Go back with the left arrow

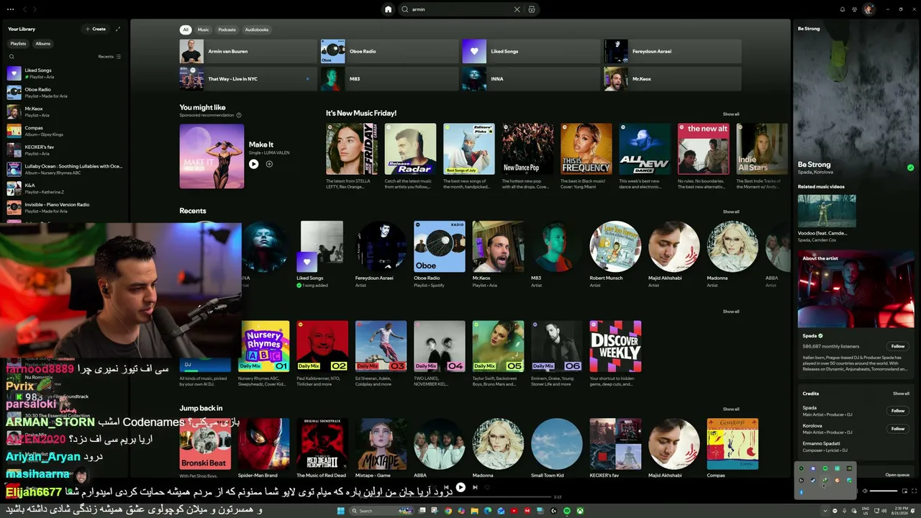[x=24, y=9]
